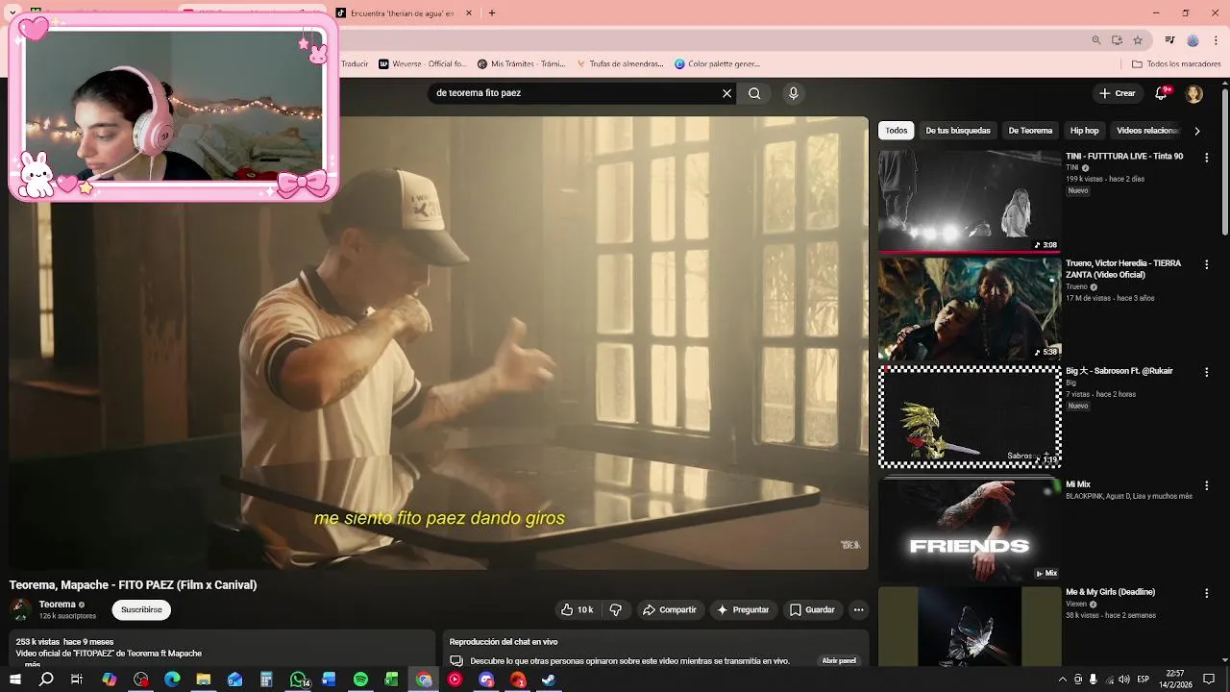Open Calculator from the taskbar
This screenshot has height=692, width=1230.
click(266, 680)
